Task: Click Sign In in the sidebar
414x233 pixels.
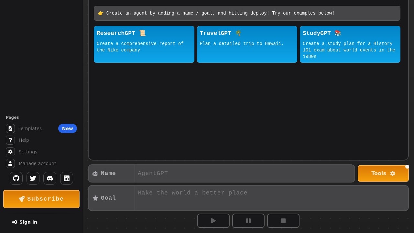Action: click(25, 222)
